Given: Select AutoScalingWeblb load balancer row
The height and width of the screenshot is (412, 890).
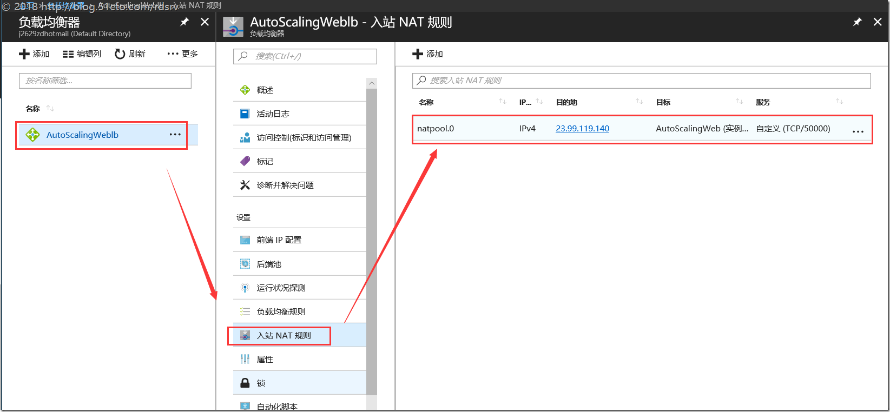Looking at the screenshot, I should [108, 135].
